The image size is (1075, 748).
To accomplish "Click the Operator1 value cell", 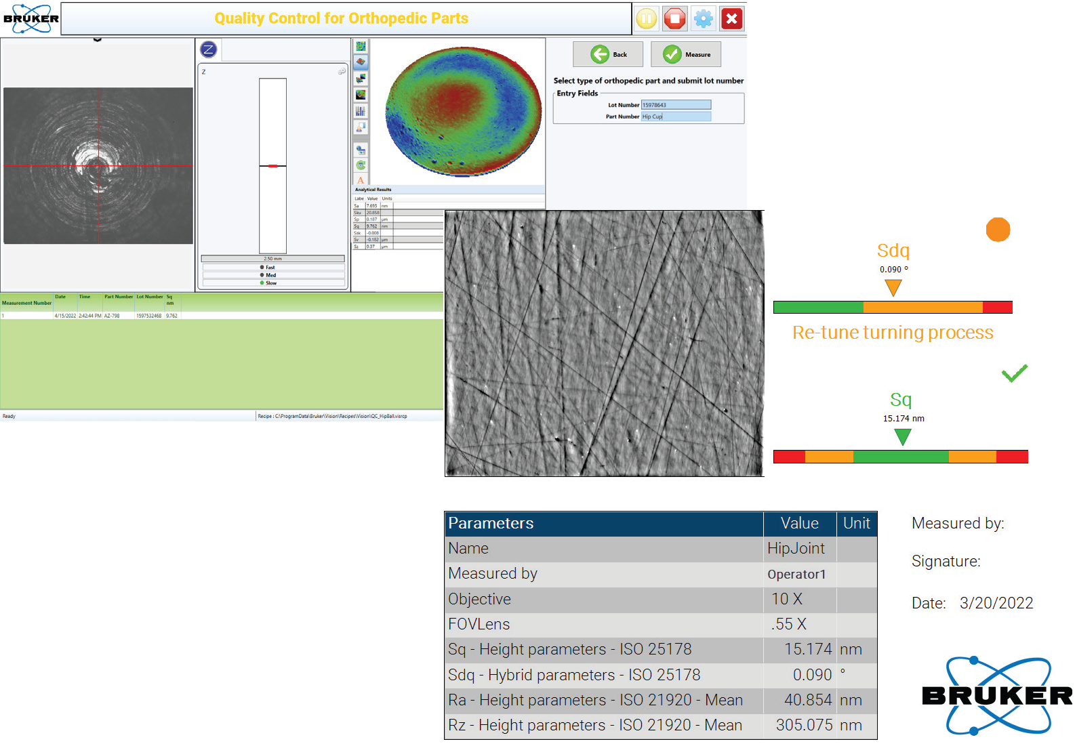I will pos(800,575).
